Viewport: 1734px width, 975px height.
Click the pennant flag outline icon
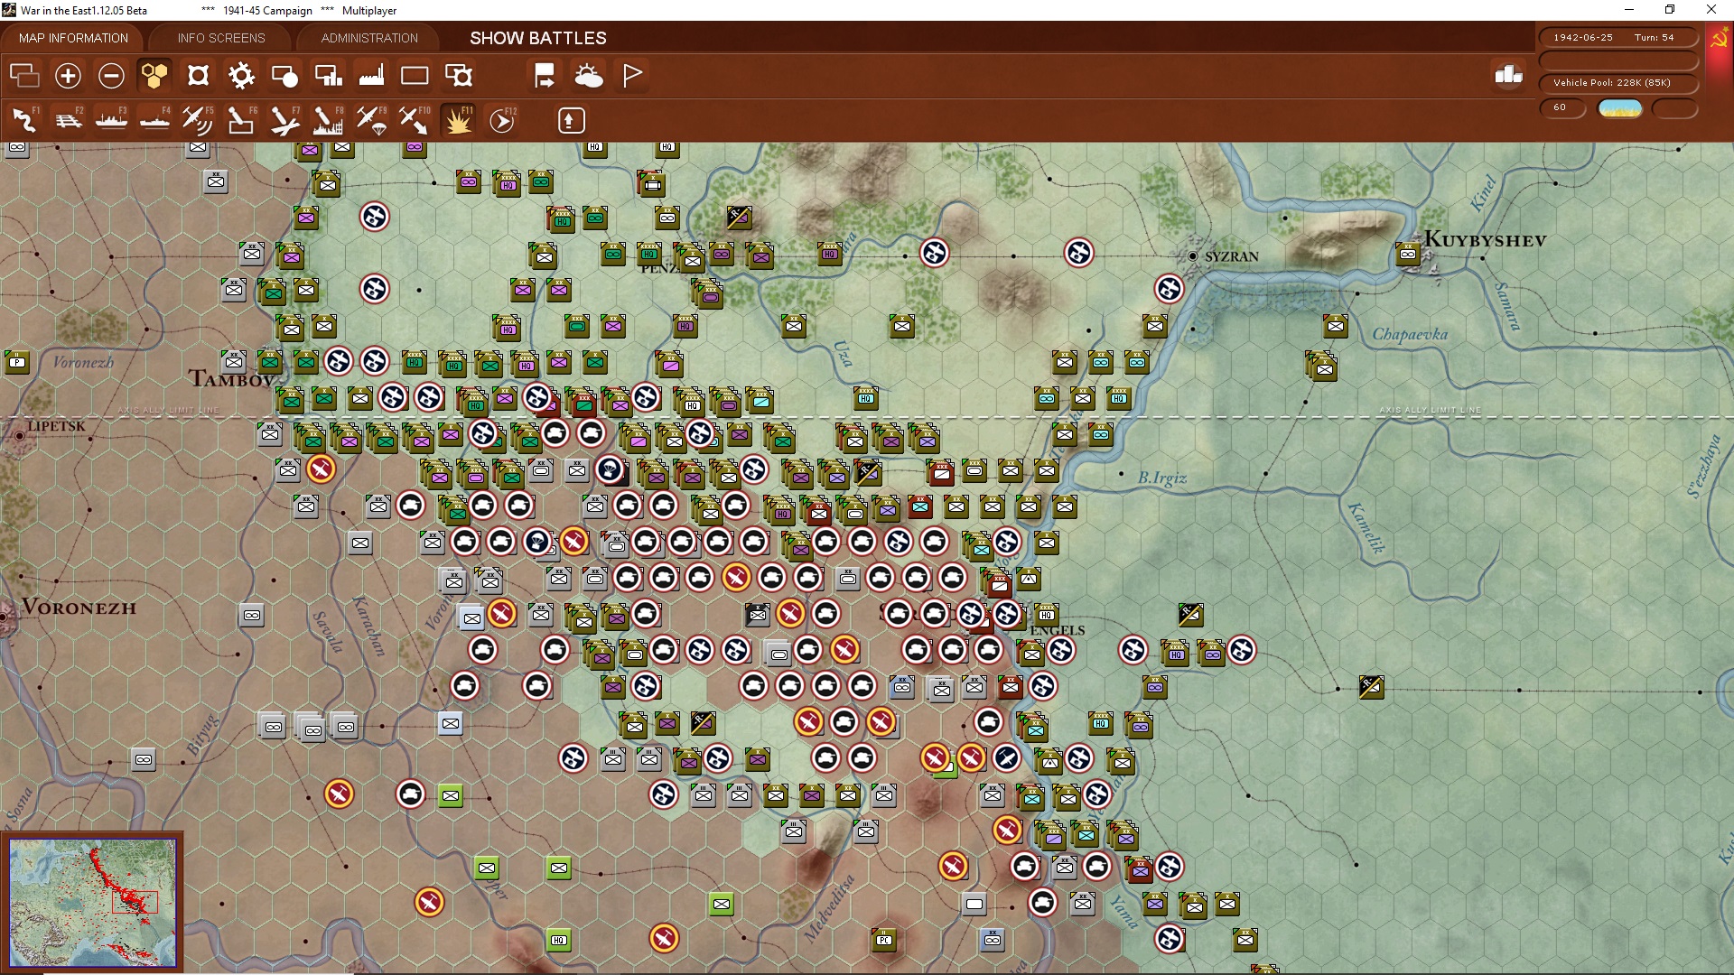(632, 76)
